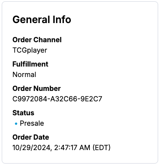Click the A32C66 order number segment
Image resolution: width=159 pixels, height=164 pixels.
tap(63, 99)
